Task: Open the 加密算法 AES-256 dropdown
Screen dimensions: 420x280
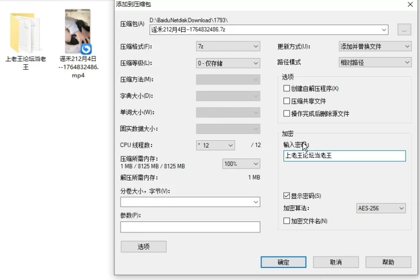Action: 381,208
